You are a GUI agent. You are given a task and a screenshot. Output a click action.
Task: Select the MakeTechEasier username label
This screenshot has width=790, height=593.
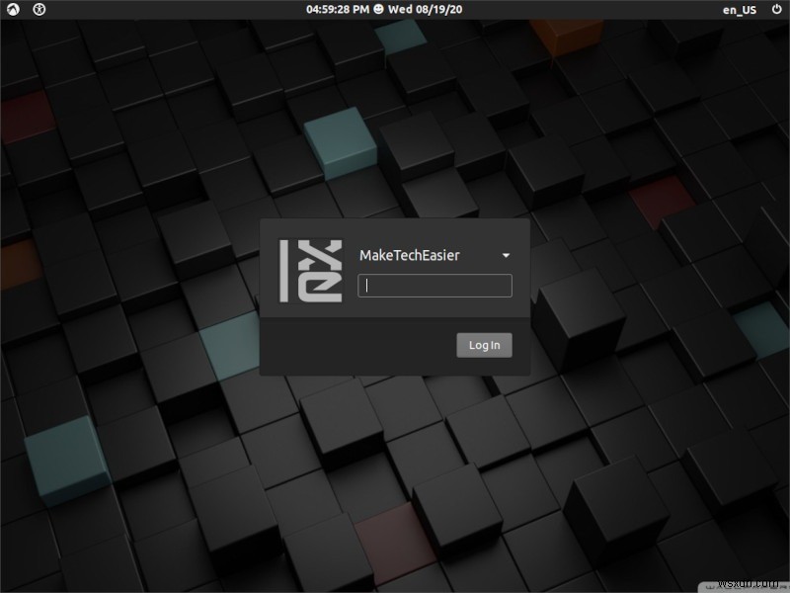(411, 255)
